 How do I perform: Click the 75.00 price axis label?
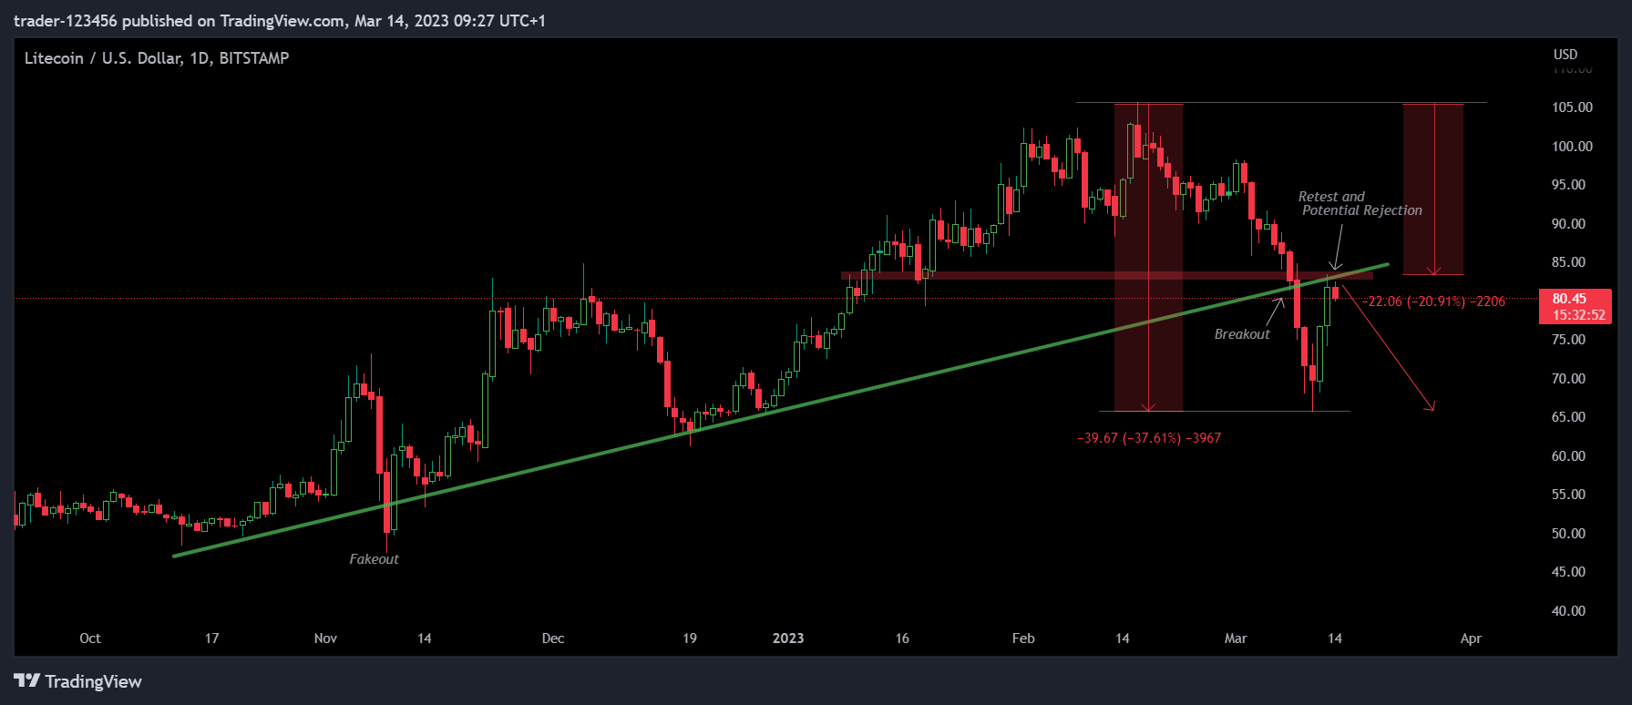point(1569,340)
